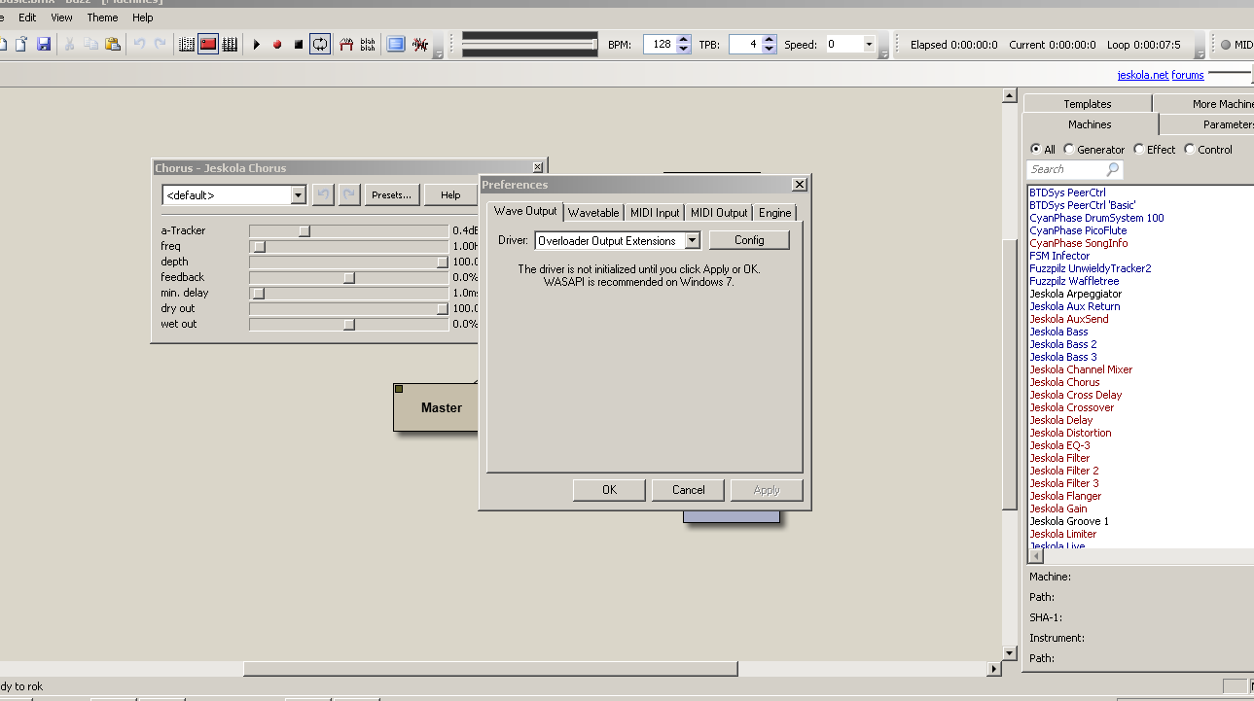Click the Save floppy disk icon
The image size is (1254, 701).
(44, 44)
